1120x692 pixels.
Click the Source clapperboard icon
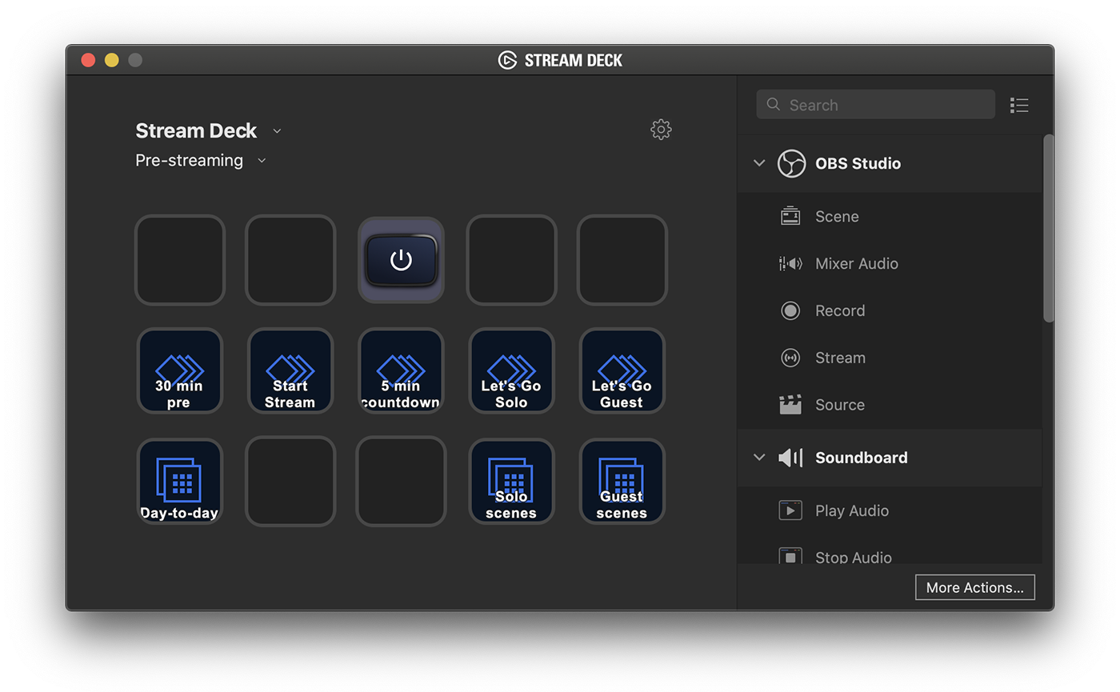[790, 404]
